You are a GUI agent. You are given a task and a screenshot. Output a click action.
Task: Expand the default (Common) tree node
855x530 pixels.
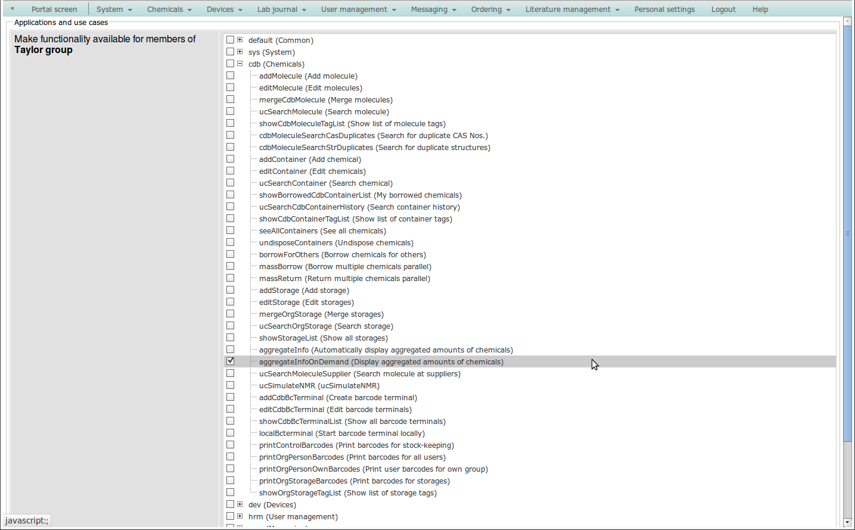pyautogui.click(x=240, y=40)
